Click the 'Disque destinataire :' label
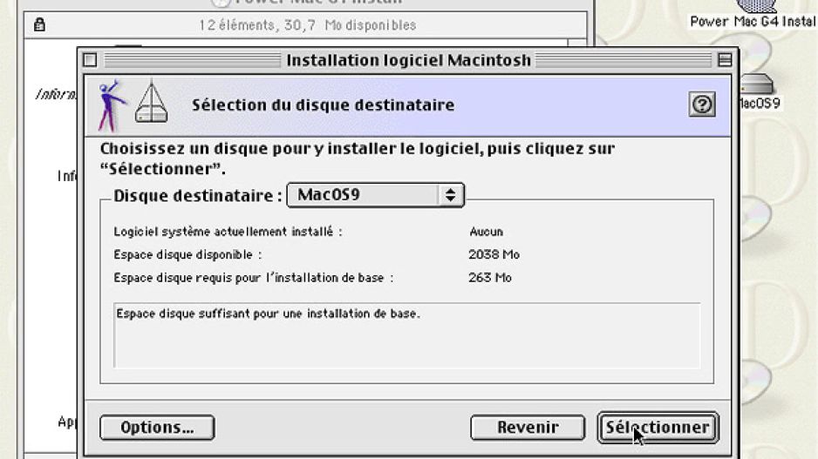 (x=198, y=196)
